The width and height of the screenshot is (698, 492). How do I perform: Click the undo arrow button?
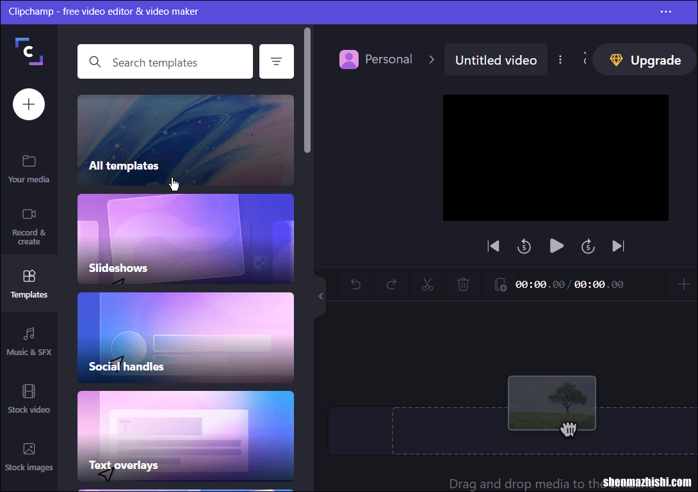tap(355, 284)
